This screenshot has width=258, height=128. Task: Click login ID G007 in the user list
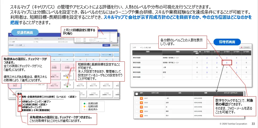146,98
